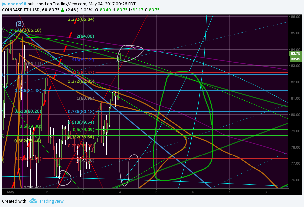Select the 0.786(80.18) Fibonacci label
This screenshot has width=304, height=207.
[81, 112]
